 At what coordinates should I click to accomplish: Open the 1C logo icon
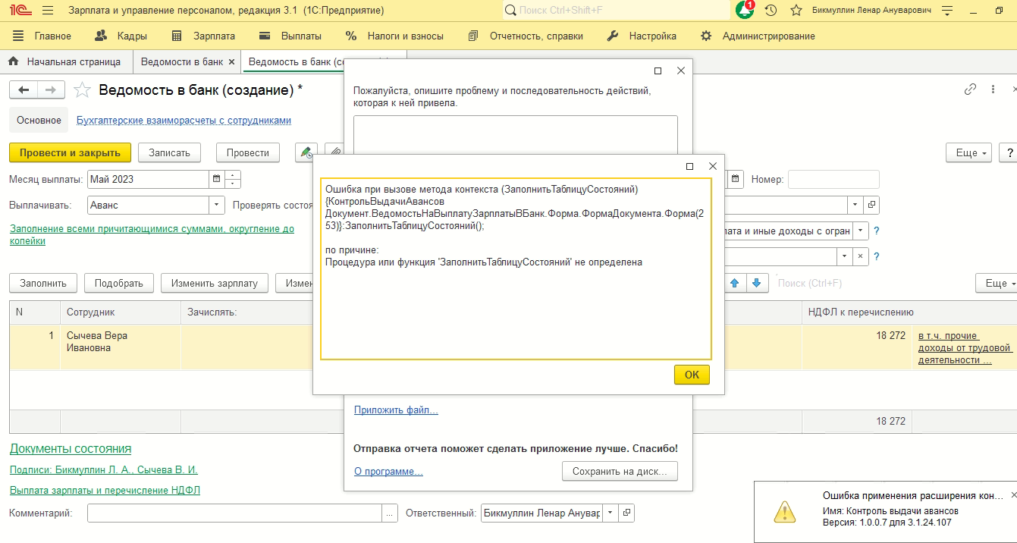point(22,11)
